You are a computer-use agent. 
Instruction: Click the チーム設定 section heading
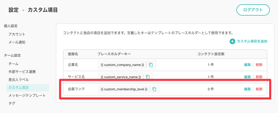pos(12,56)
